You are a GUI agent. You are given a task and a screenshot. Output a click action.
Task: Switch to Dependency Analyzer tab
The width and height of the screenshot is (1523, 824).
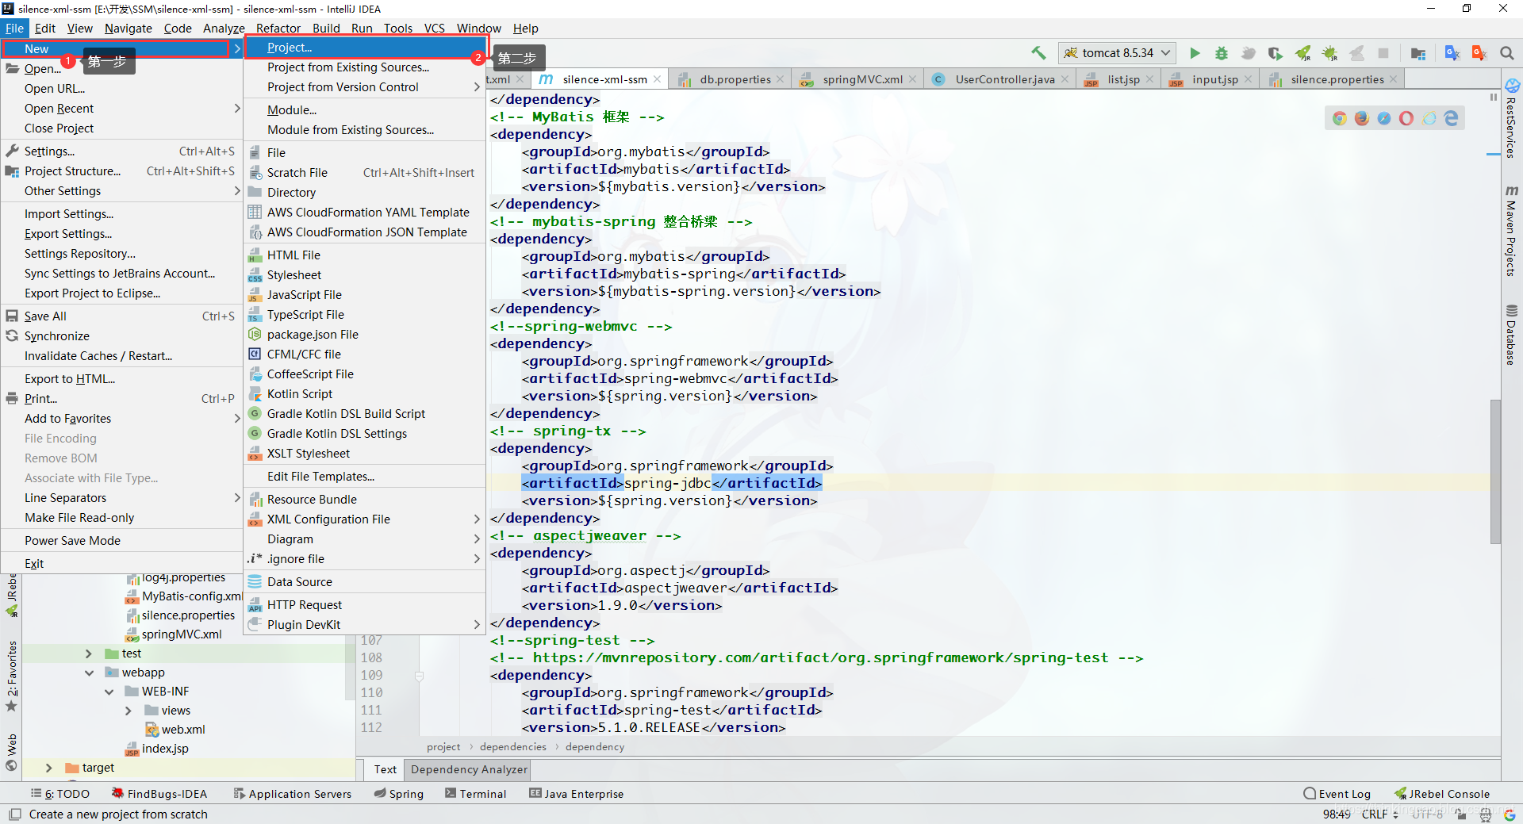pos(468,769)
